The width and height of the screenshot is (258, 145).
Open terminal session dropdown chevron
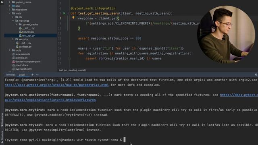[37, 75]
